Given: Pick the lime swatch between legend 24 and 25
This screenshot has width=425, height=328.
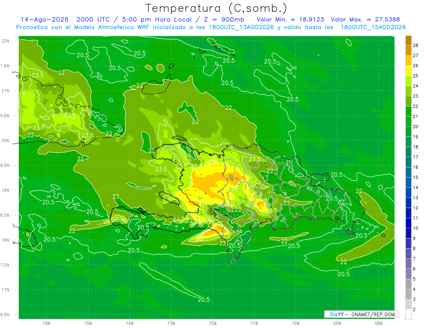Looking at the screenshot, I should point(408,81).
